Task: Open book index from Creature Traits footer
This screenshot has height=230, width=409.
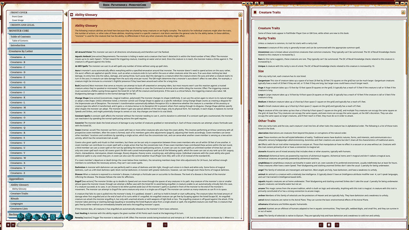Action: 329,225
